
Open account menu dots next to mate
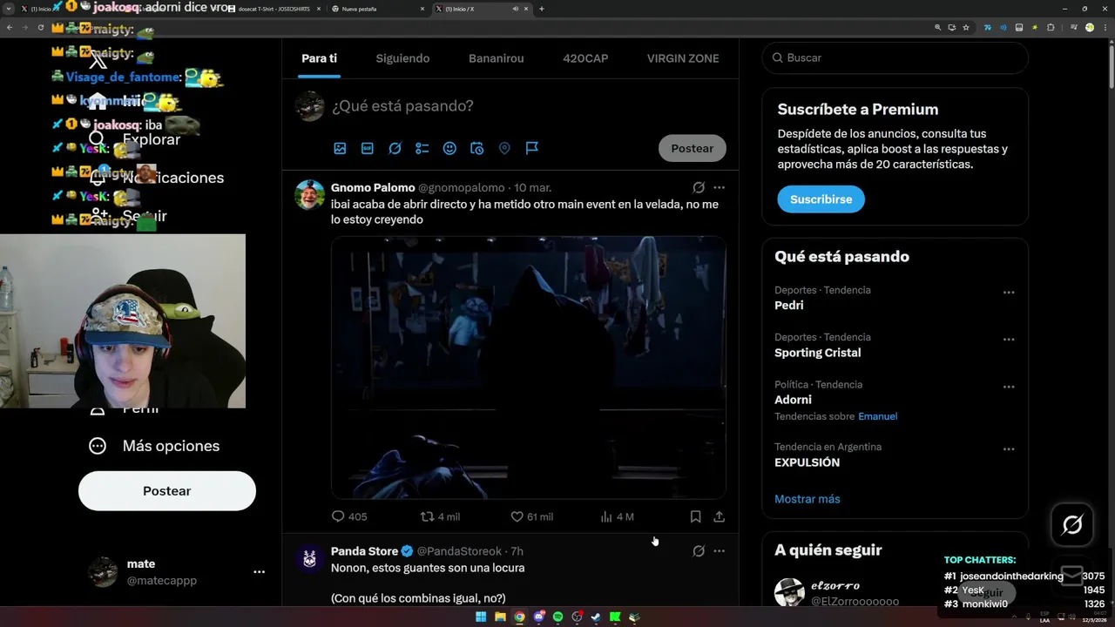(x=259, y=572)
